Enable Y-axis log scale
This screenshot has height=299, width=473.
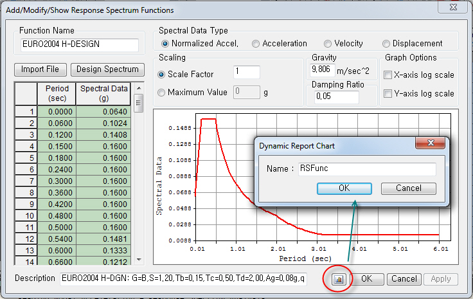tap(388, 94)
